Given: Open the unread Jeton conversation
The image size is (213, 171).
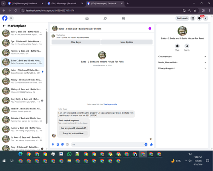Looking at the screenshot, I should point(23,71).
